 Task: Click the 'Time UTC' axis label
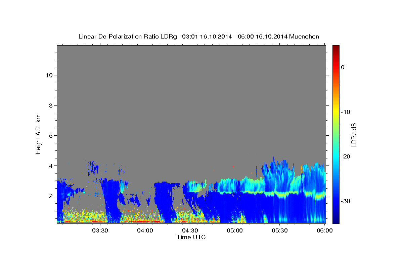(191, 237)
